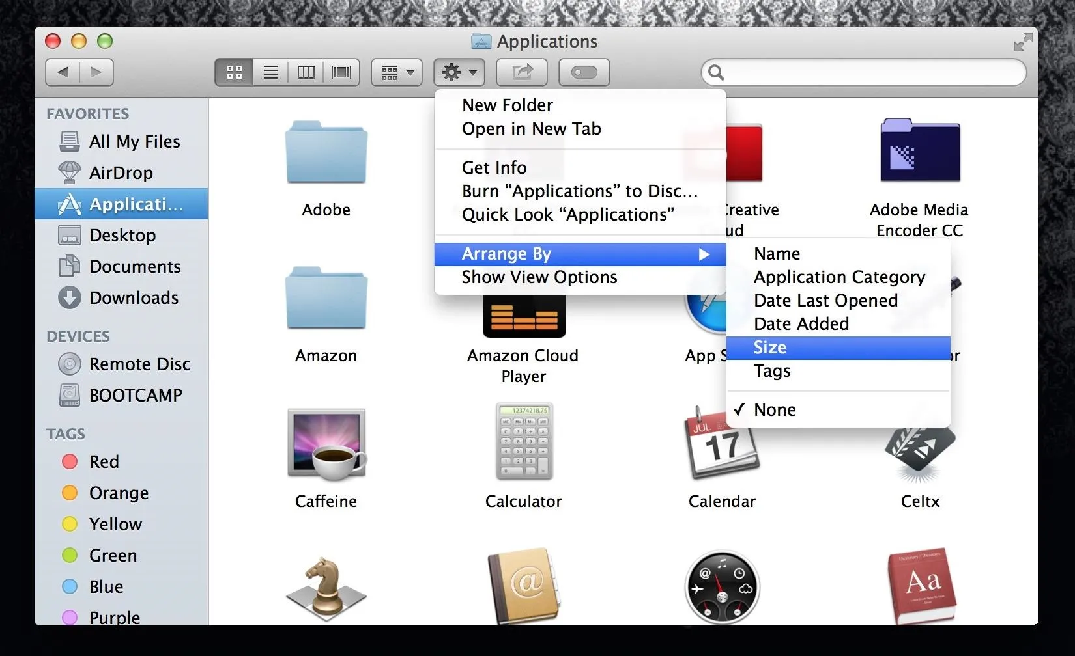This screenshot has width=1075, height=656.
Task: Select Applications in the sidebar
Action: tap(120, 204)
